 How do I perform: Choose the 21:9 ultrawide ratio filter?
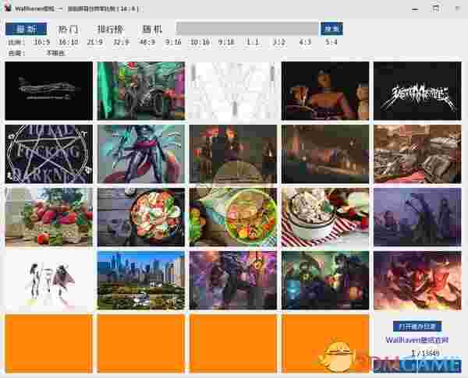(x=95, y=42)
